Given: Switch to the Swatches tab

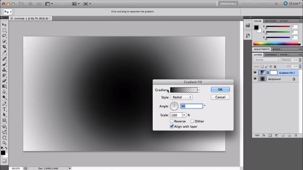Looking at the screenshot, I should [270, 21].
